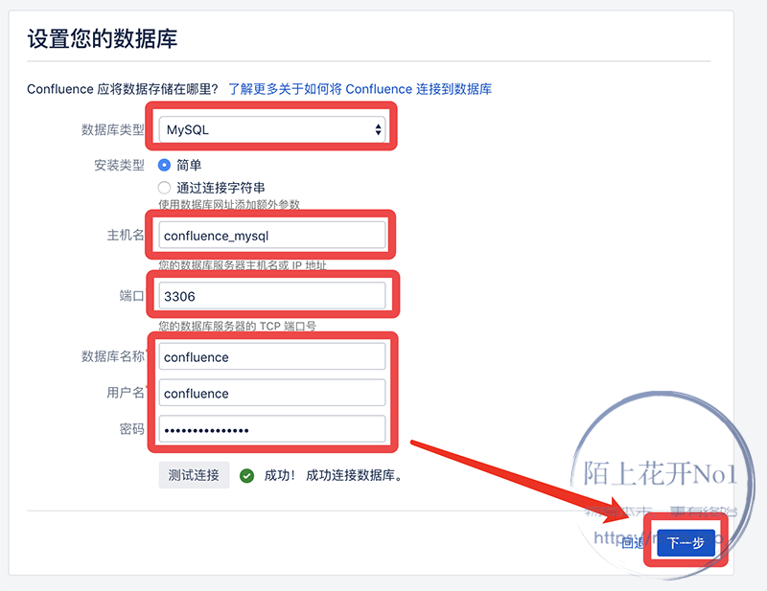Viewport: 767px width, 591px height.
Task: Click the 数据库名称 input field
Action: tap(272, 357)
